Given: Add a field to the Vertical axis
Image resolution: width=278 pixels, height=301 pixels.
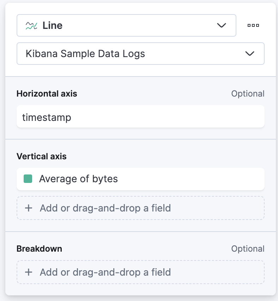Looking at the screenshot, I should coord(141,208).
